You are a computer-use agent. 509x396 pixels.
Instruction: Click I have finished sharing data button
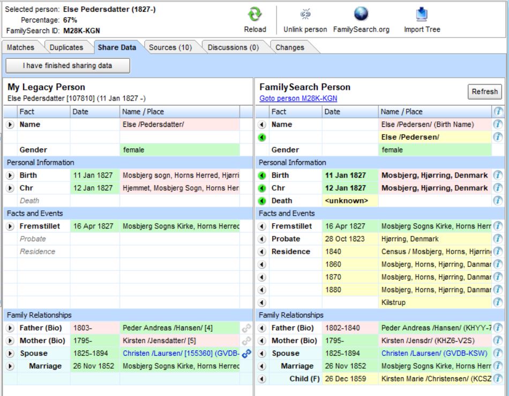[68, 66]
